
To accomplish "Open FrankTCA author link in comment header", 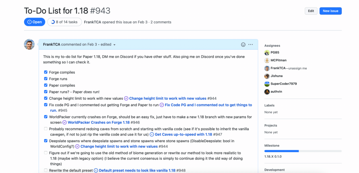I will [52, 44].
